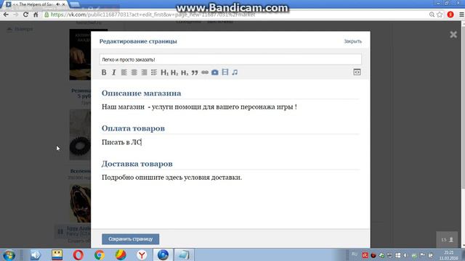This screenshot has height=261, width=465.
Task: Click the 'Доставка товаров' heading
Action: click(x=137, y=164)
